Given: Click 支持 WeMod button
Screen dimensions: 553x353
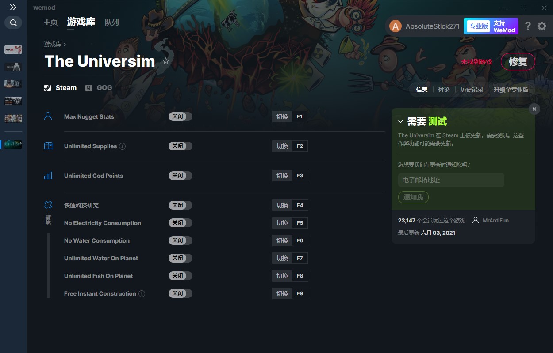Looking at the screenshot, I should coord(504,26).
